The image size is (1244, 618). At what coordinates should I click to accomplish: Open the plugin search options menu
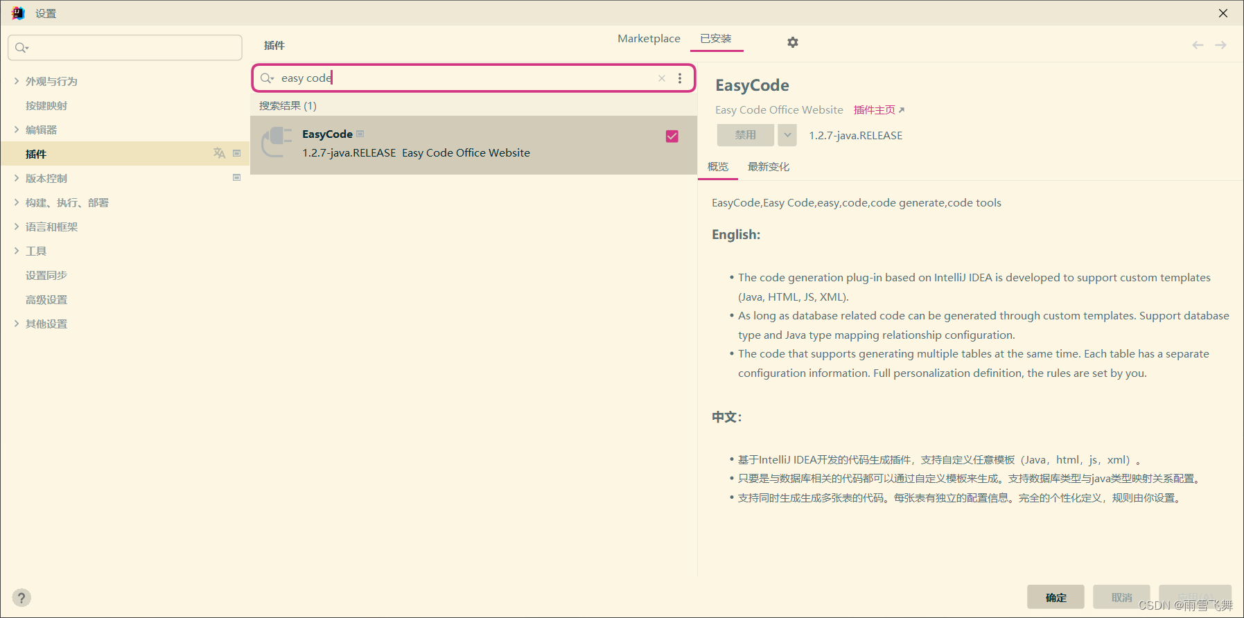pos(680,78)
